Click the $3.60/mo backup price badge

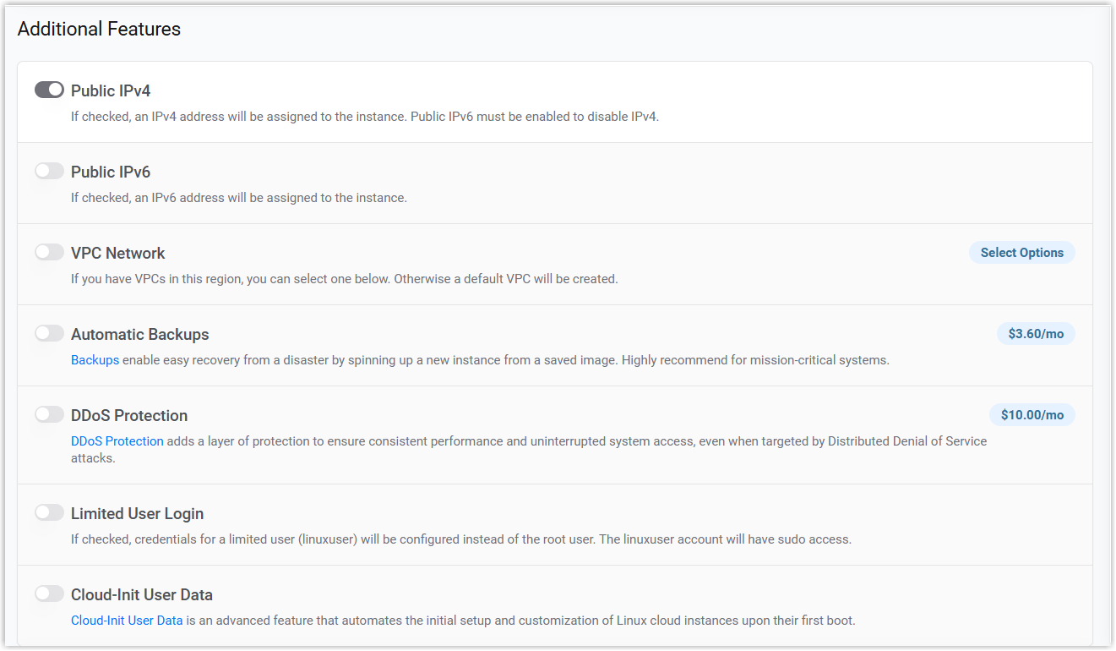coord(1036,334)
